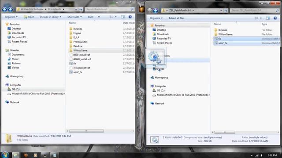Viewport: 282px width, 158px height.
Task: Open view options dropdown arrow in ZBL_PatchPublic window
Action: pos(261,18)
